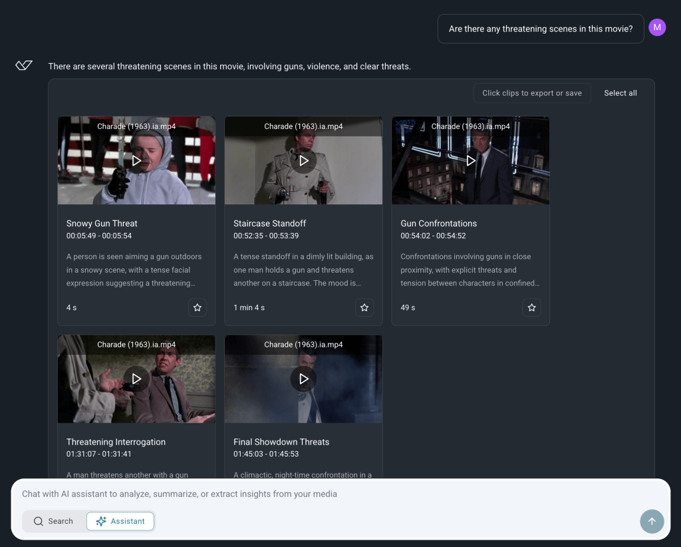Click the Staircase Standoff title
Screen dimensions: 681x547
(x=269, y=224)
